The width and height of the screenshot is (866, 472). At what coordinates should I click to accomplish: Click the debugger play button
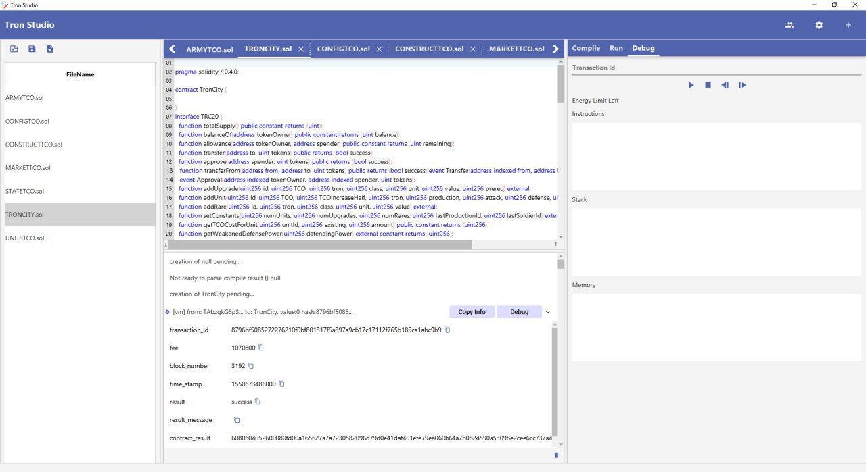(691, 85)
